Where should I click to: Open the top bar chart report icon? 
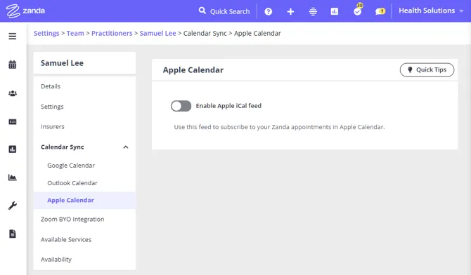(335, 11)
